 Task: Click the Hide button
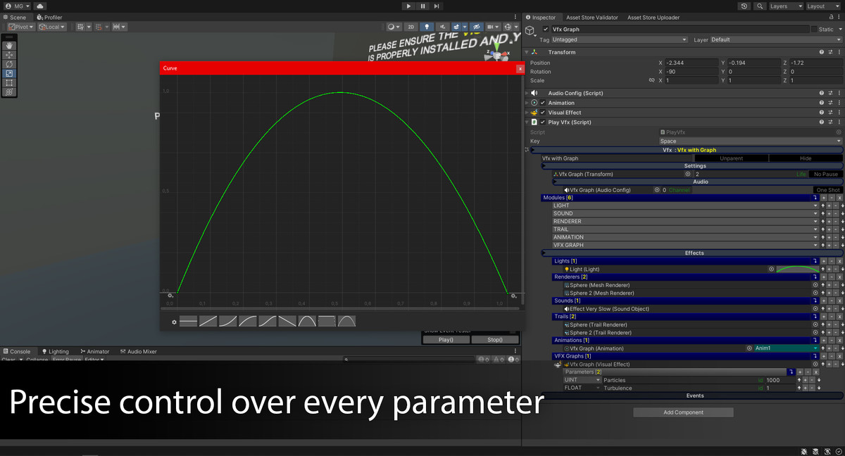pos(806,158)
